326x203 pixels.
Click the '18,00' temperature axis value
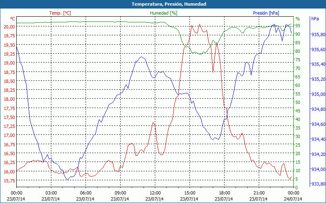tap(9, 99)
